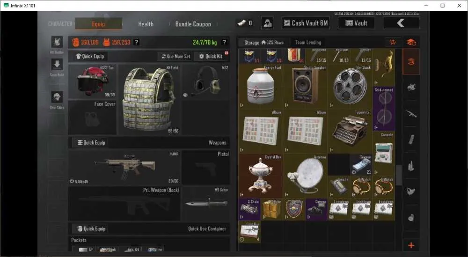Open the Quick Kit button

pyautogui.click(x=211, y=56)
